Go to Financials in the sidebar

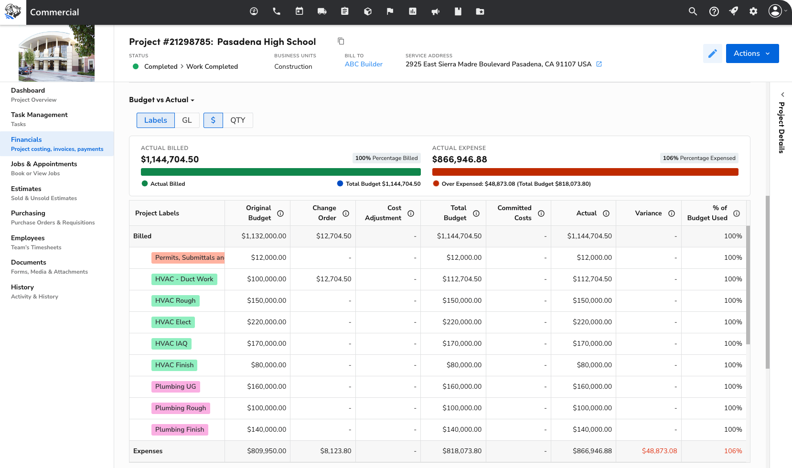click(26, 139)
